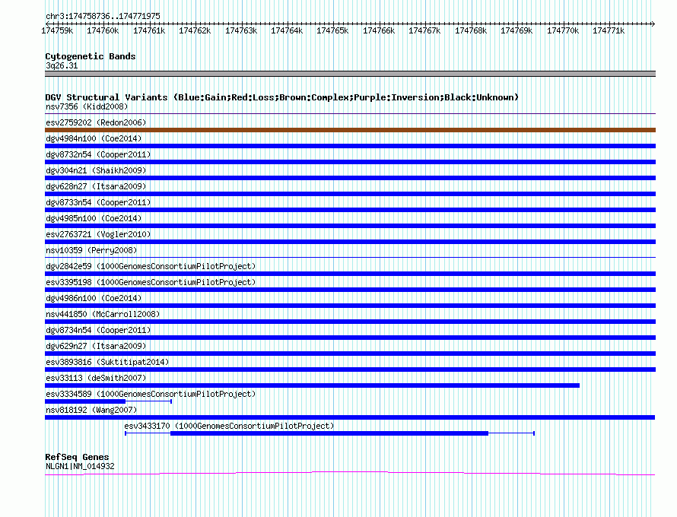
Task: Click the blue esv3433170 variant bar
Action: pyautogui.click(x=329, y=433)
